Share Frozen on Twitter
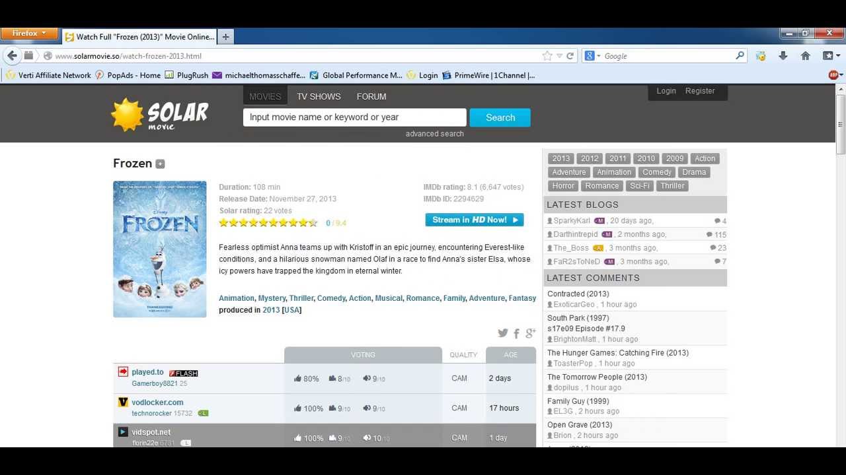Viewport: 846px width, 475px height. pos(503,333)
